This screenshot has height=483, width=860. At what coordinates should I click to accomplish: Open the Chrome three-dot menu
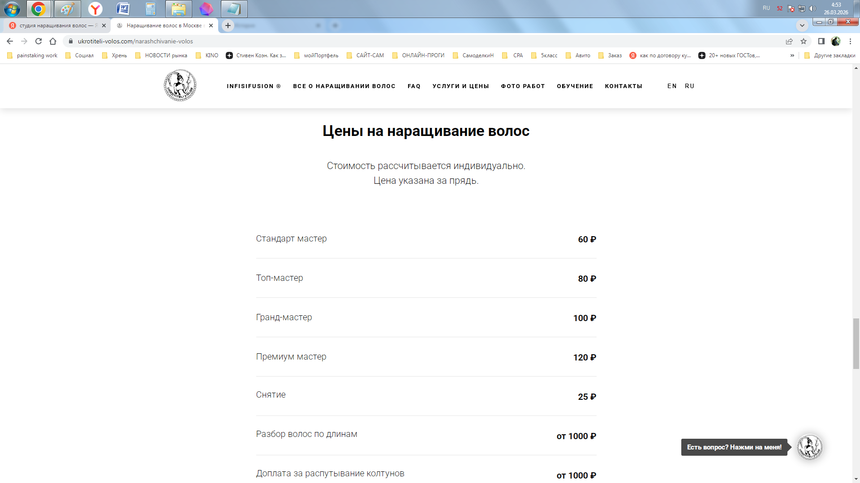[850, 41]
